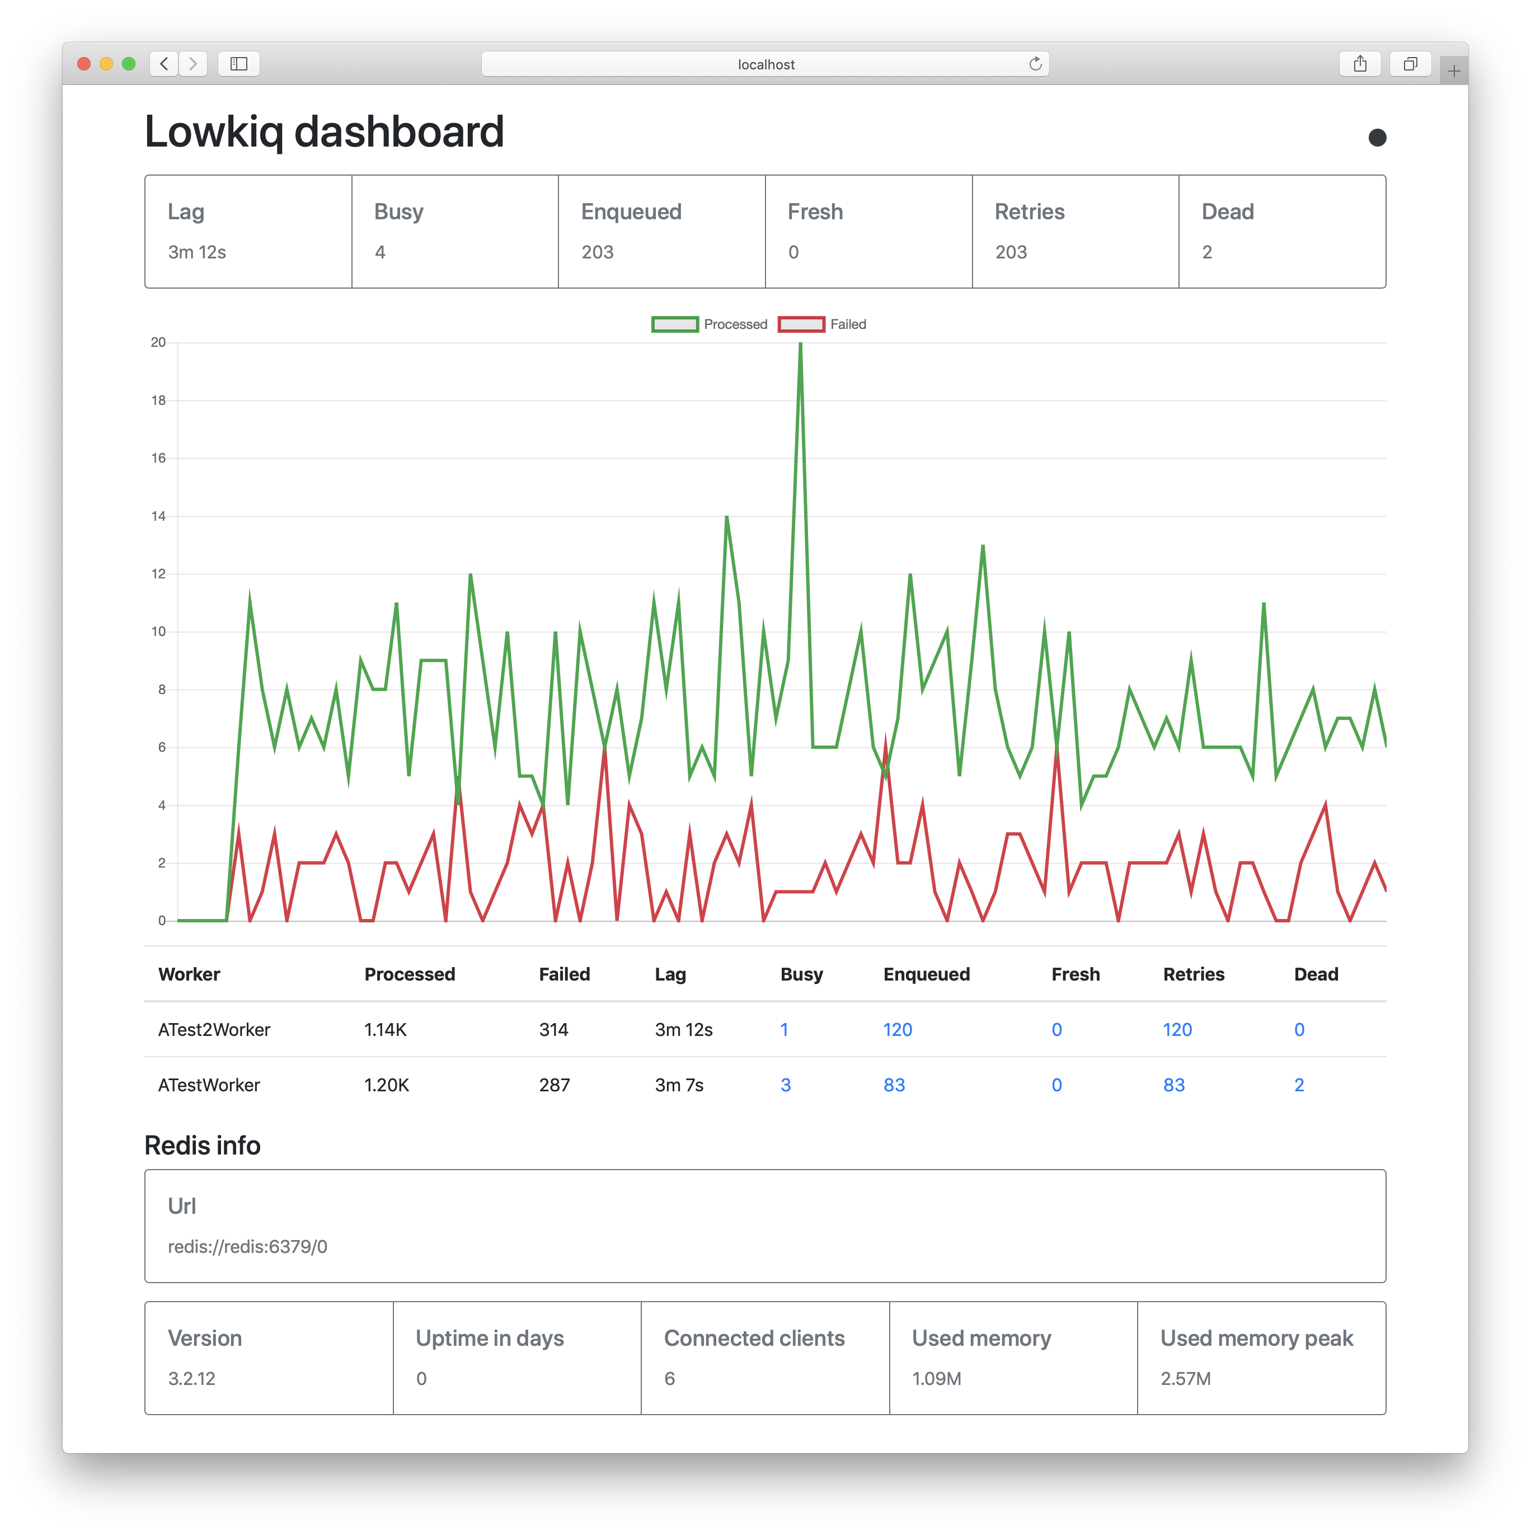Click the Fresh summary card
This screenshot has width=1531, height=1536.
point(868,232)
